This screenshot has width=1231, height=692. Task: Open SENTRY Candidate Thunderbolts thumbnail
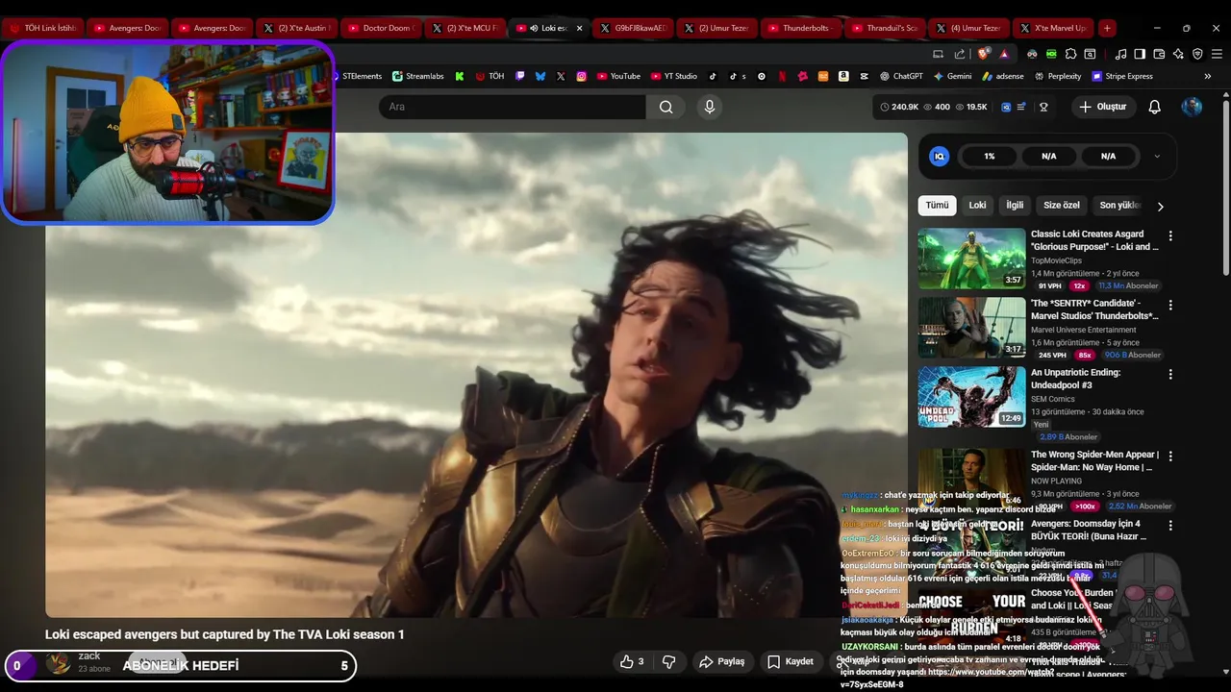click(971, 328)
